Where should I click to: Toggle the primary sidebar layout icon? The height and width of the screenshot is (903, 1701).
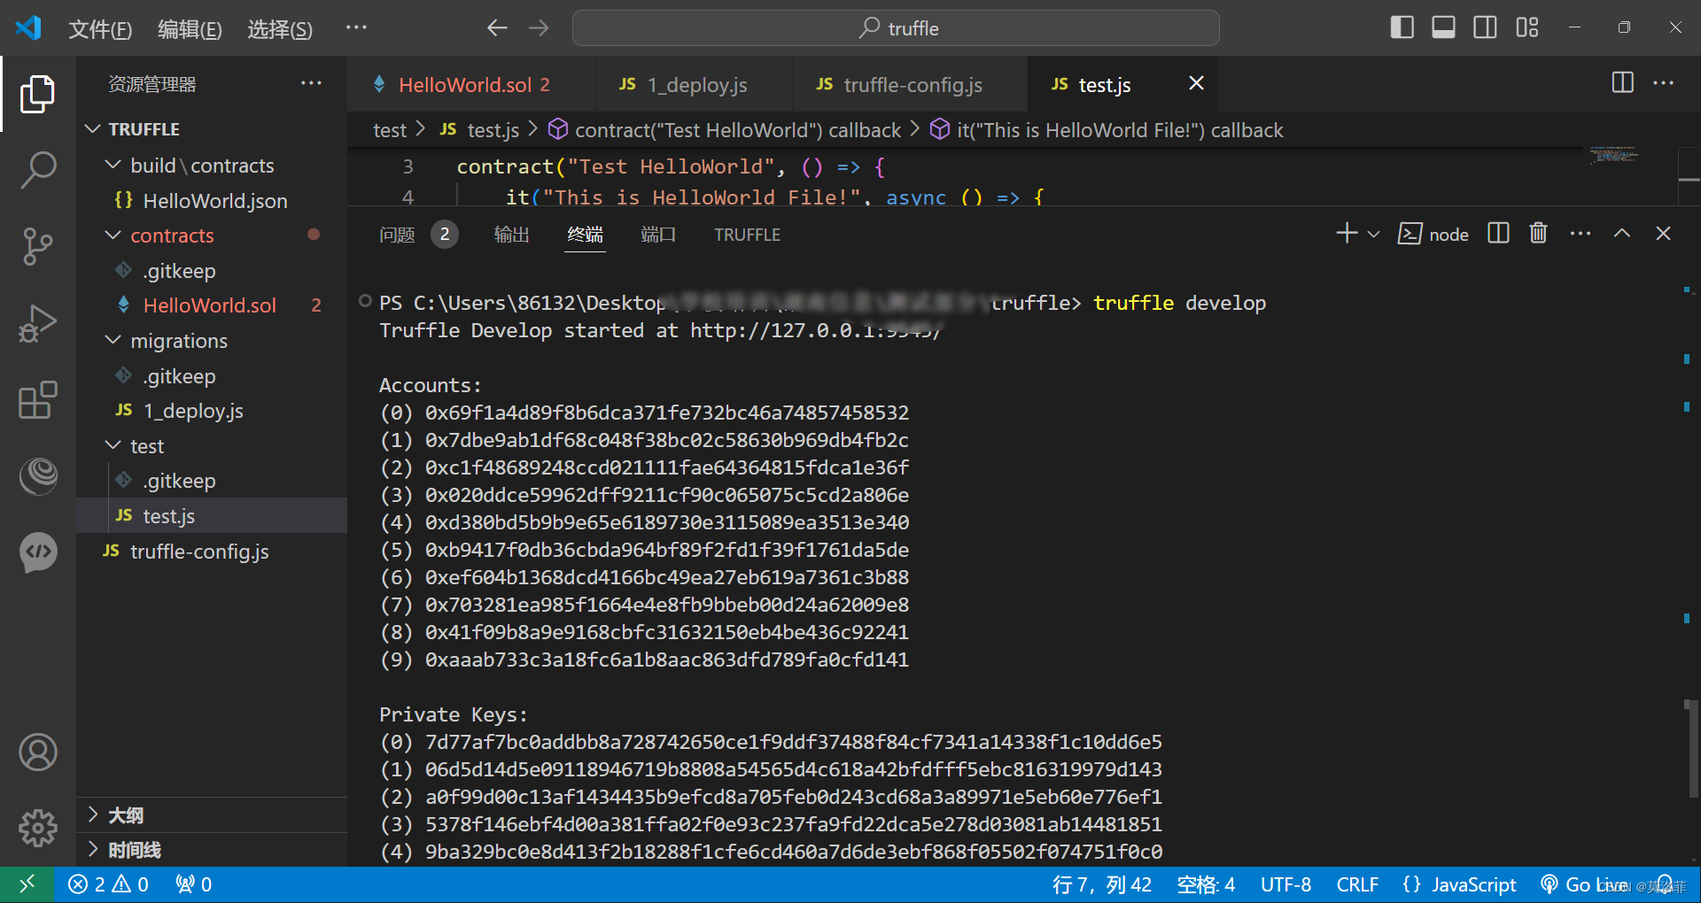(x=1402, y=27)
